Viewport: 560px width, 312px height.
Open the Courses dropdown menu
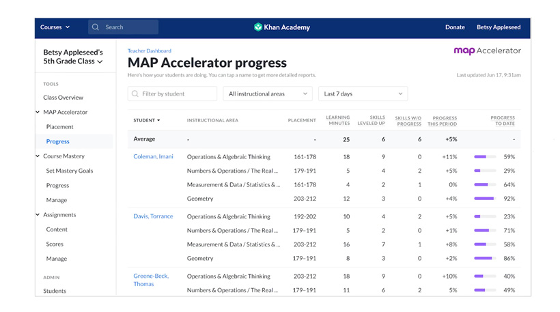pyautogui.click(x=55, y=27)
